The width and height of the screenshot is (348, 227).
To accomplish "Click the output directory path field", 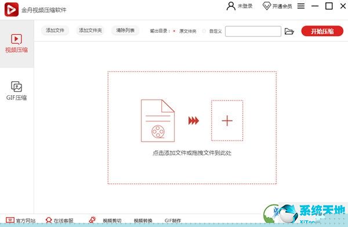I will click(x=253, y=31).
